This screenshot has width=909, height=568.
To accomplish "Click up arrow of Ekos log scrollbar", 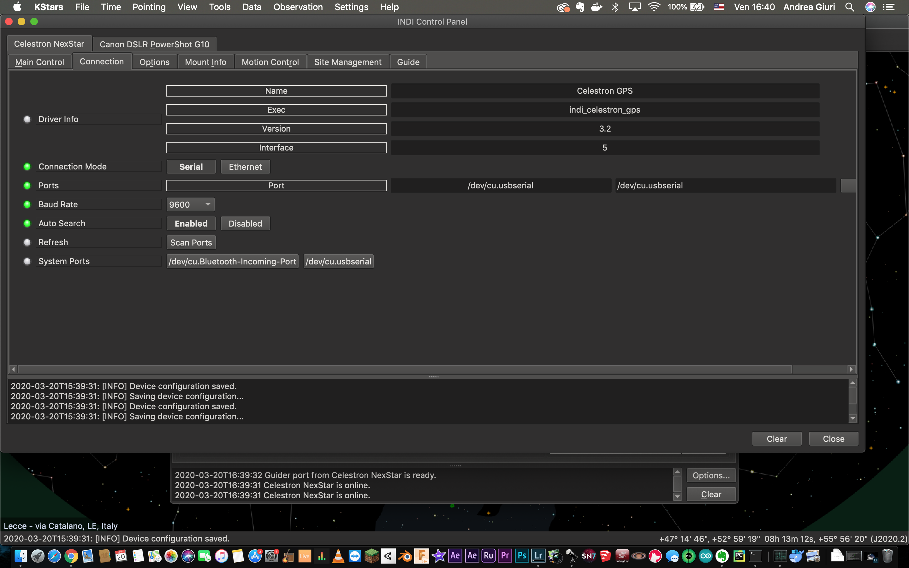I will click(x=677, y=471).
